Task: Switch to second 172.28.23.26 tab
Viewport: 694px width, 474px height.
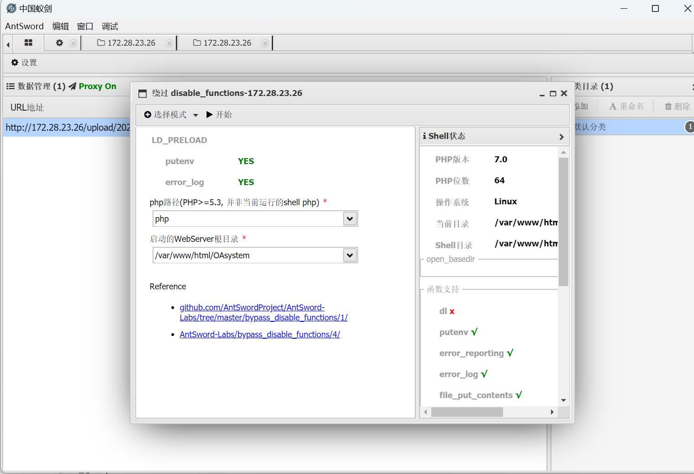Action: 223,43
